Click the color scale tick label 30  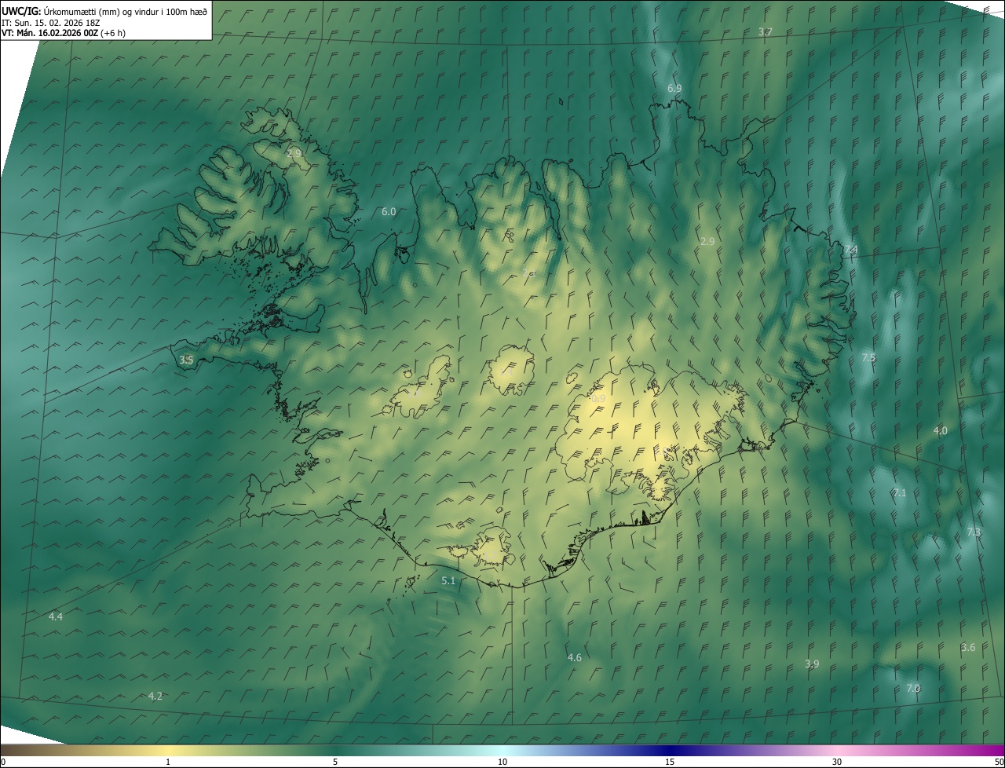click(837, 762)
